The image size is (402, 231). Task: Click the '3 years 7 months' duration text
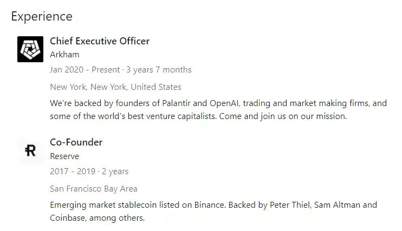(x=159, y=70)
